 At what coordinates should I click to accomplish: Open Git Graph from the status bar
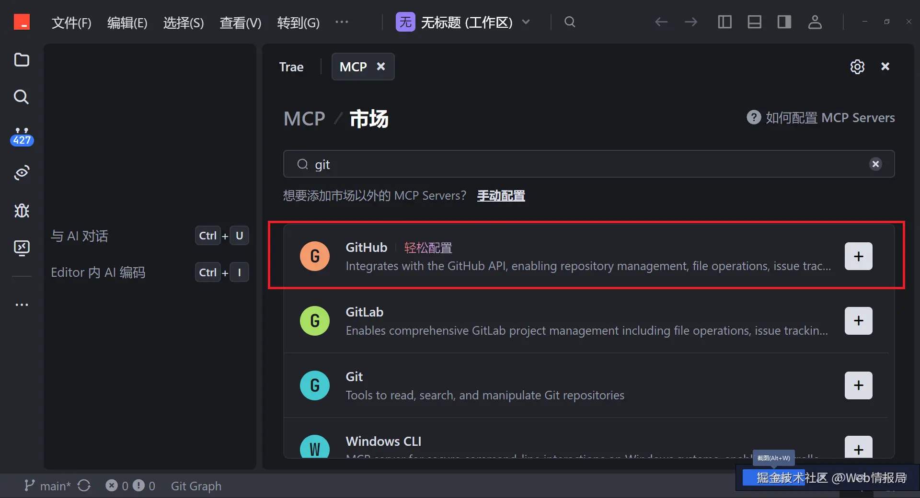[x=196, y=486]
